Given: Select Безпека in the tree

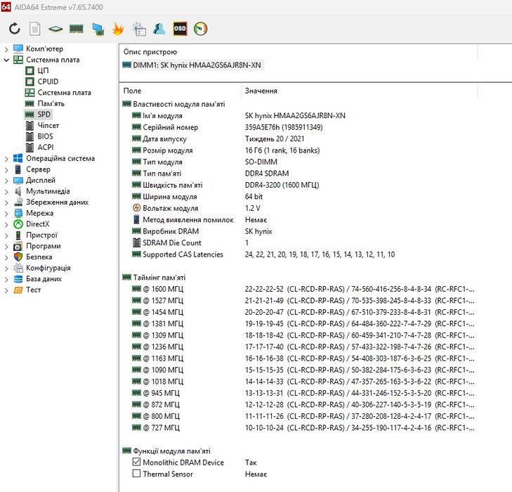Looking at the screenshot, I should [39, 257].
